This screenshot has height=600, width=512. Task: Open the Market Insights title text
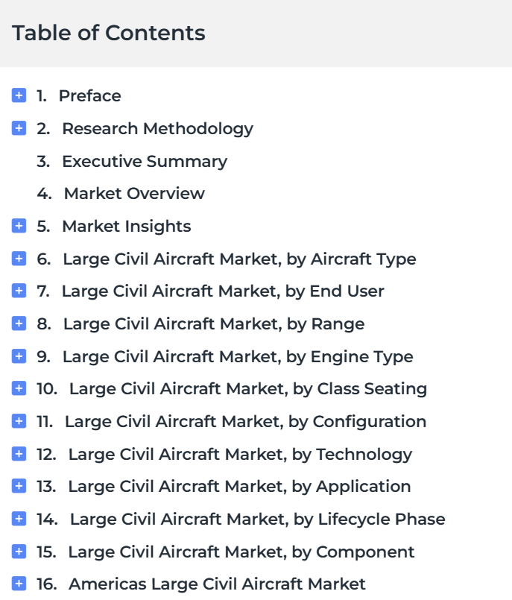click(127, 226)
